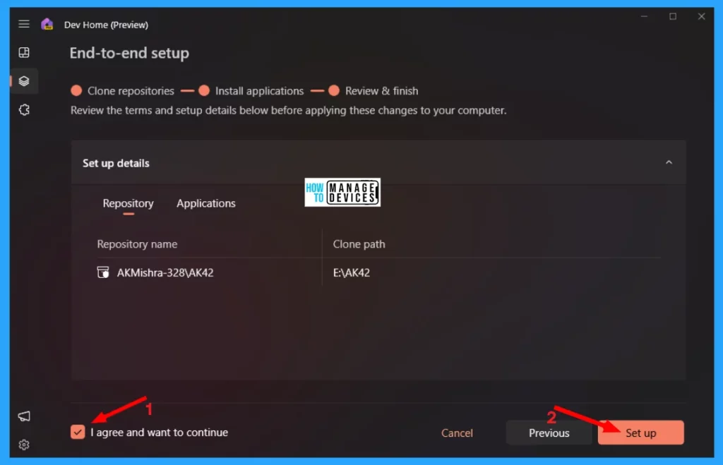723x465 pixels.
Task: Open the feedback megaphone icon
Action: [24, 416]
